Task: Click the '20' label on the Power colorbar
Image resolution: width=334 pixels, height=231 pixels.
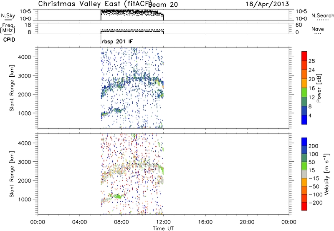Action: point(311,79)
